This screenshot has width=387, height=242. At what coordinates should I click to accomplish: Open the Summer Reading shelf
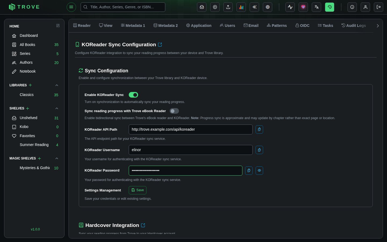(34, 145)
